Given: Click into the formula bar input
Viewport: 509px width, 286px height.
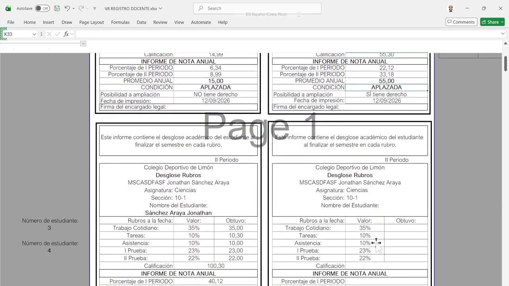Looking at the screenshot, I should pos(288,34).
